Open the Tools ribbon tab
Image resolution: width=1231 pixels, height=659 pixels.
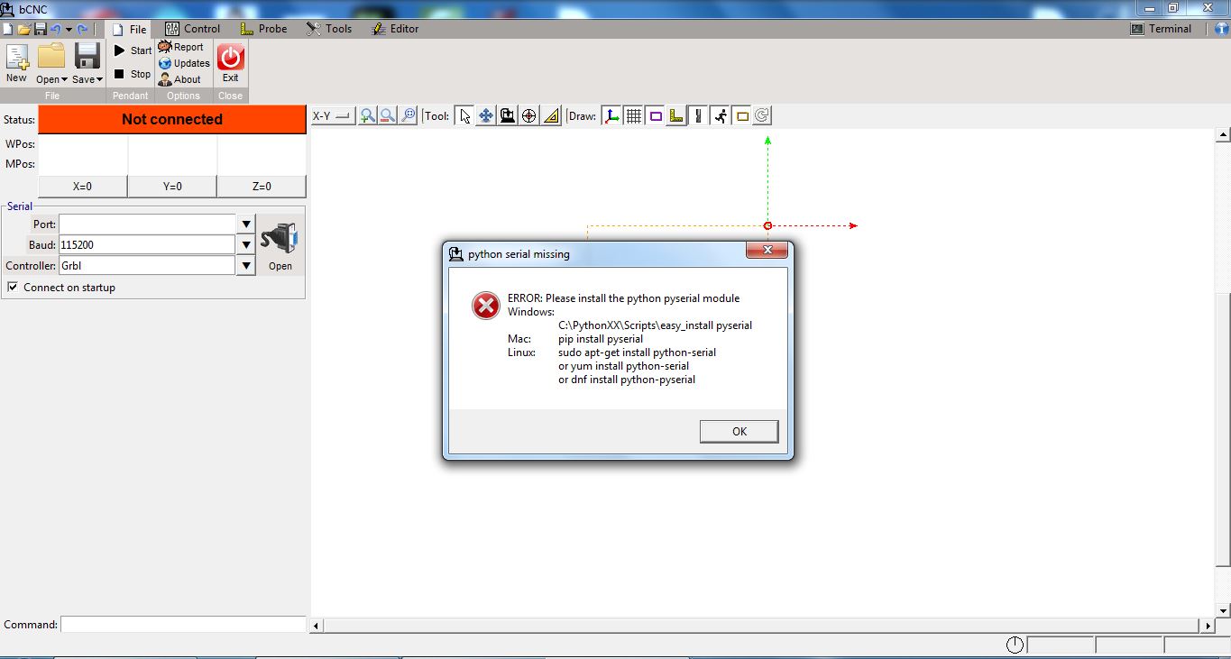(x=329, y=29)
